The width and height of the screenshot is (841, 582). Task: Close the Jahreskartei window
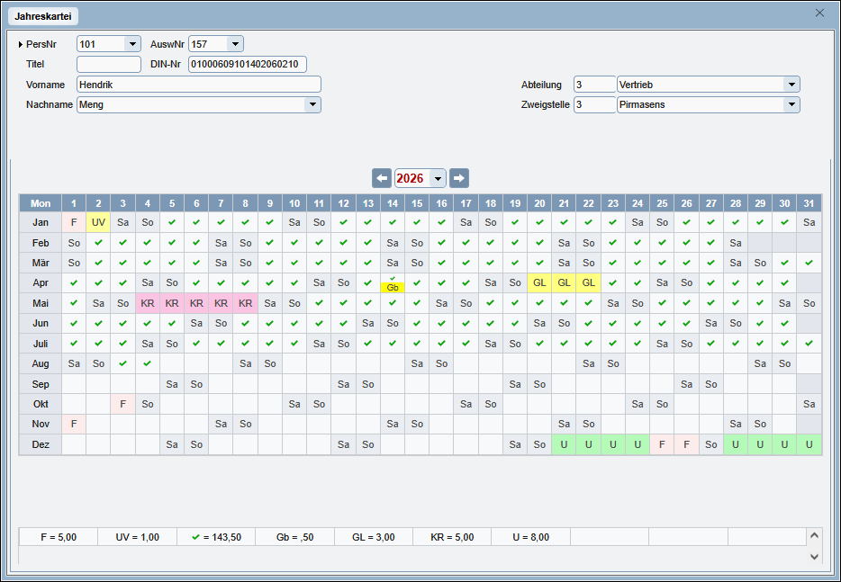[x=819, y=13]
